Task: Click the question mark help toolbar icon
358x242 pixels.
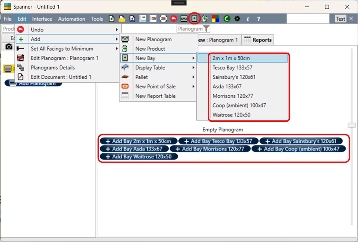Action: [258, 19]
